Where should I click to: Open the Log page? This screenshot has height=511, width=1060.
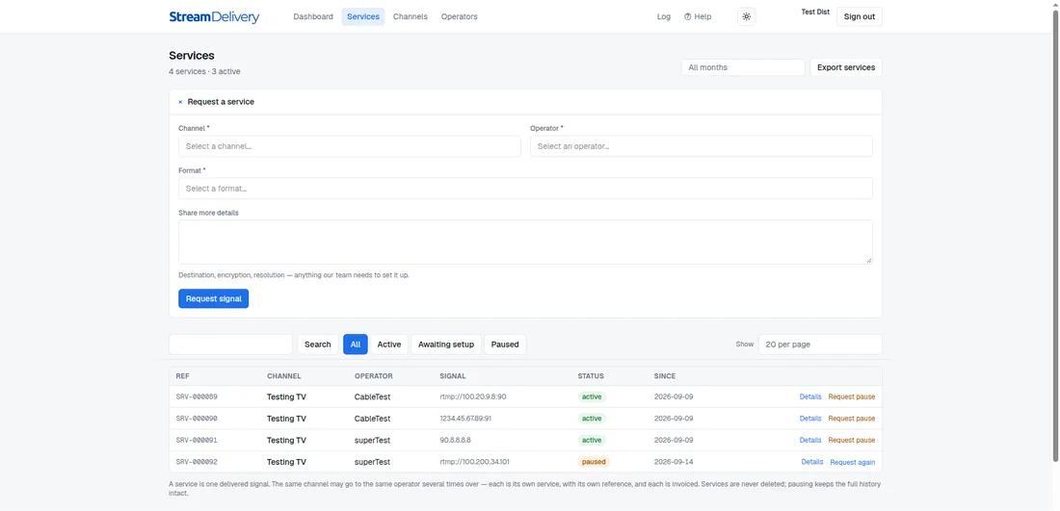click(664, 17)
